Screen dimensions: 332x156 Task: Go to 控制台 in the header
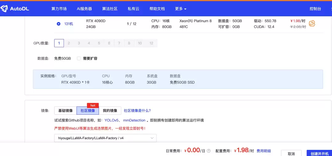(x=315, y=9)
